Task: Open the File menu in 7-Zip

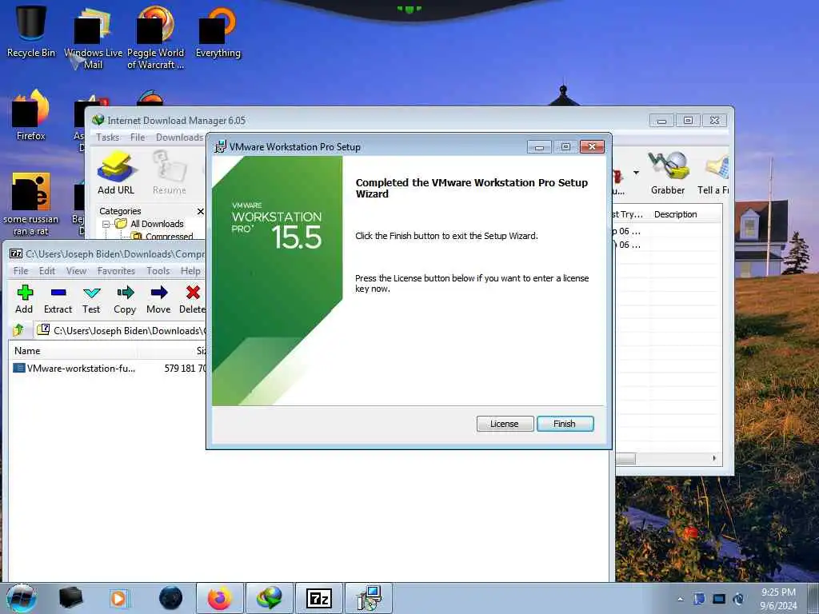Action: (21, 270)
